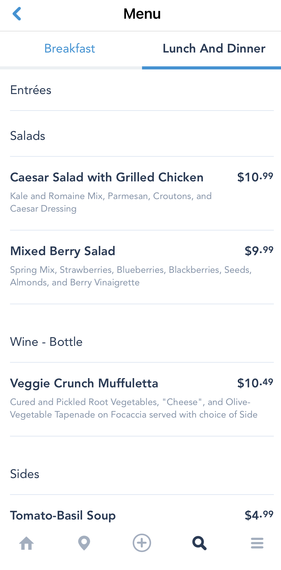Open Caesar Salad with Grilled Chicken
Screen dimensions: 281x570
point(107,177)
